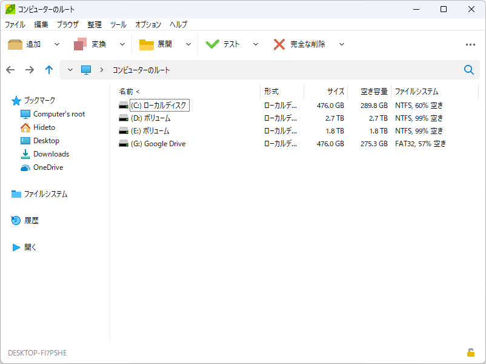Expand the 展開 options dropdown arrow
The width and height of the screenshot is (486, 364).
(188, 44)
